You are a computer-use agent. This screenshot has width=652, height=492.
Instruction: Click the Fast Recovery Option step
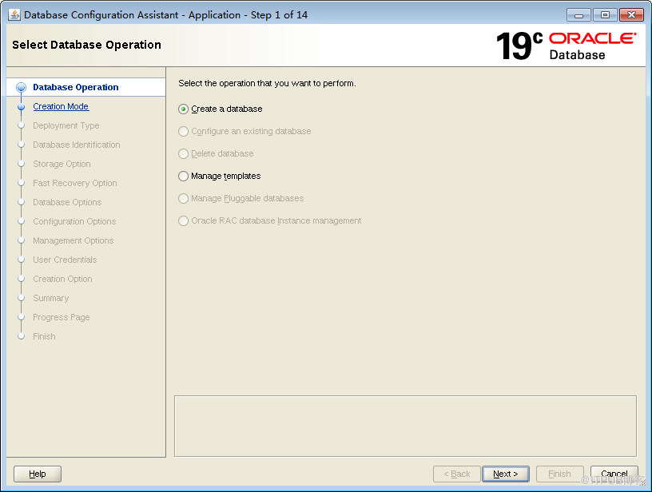click(75, 183)
